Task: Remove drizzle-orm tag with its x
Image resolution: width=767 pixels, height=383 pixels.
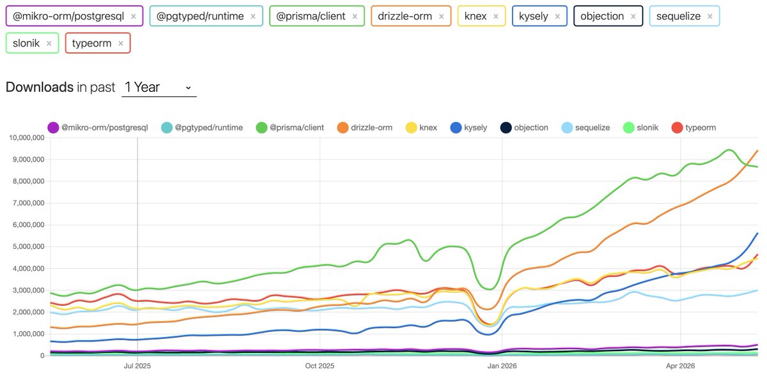Action: (441, 16)
